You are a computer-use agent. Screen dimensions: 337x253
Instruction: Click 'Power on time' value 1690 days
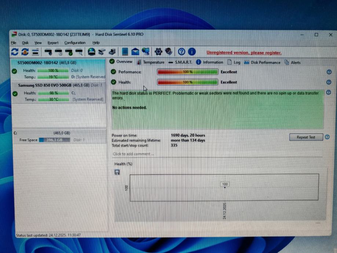point(188,135)
